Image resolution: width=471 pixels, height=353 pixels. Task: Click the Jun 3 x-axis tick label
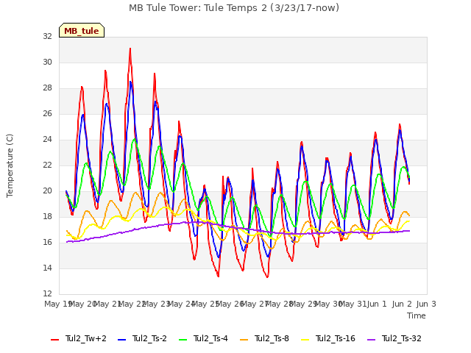(x=426, y=304)
